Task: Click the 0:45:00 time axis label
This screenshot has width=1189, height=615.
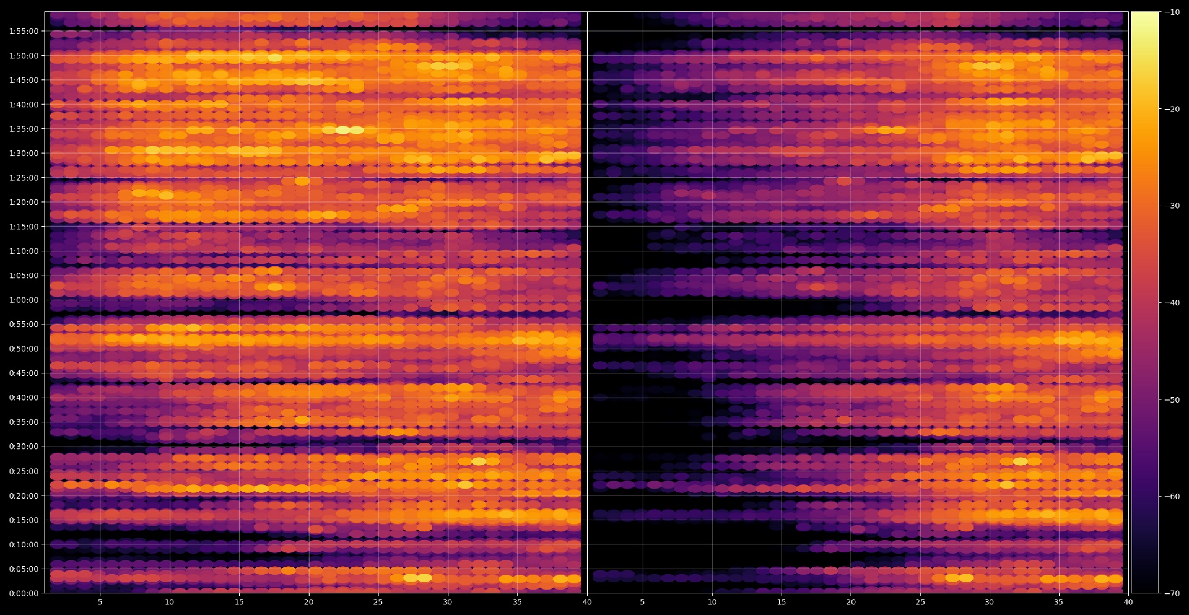Action: pos(24,373)
